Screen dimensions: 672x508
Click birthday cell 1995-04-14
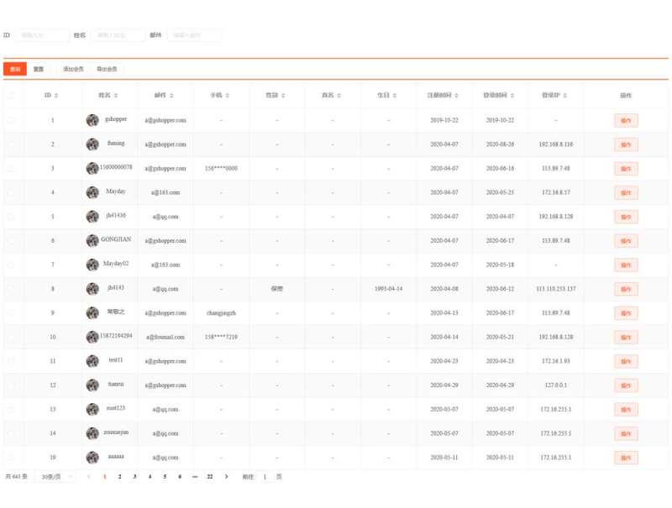coord(388,289)
